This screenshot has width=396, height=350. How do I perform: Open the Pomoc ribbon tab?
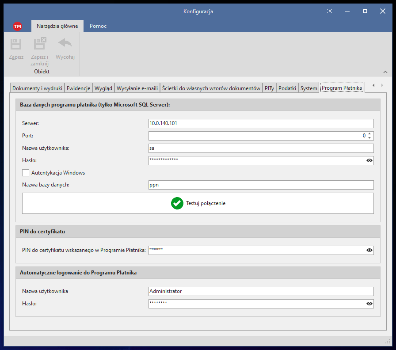pos(98,26)
